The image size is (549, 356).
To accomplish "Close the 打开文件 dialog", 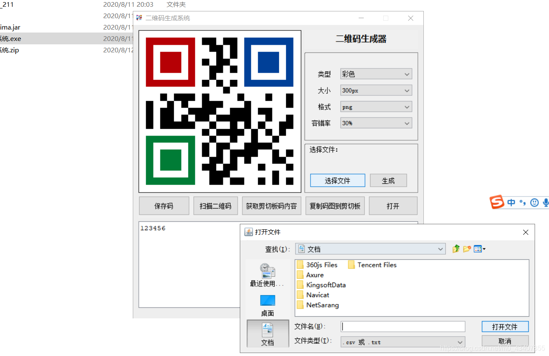I will pos(526,232).
